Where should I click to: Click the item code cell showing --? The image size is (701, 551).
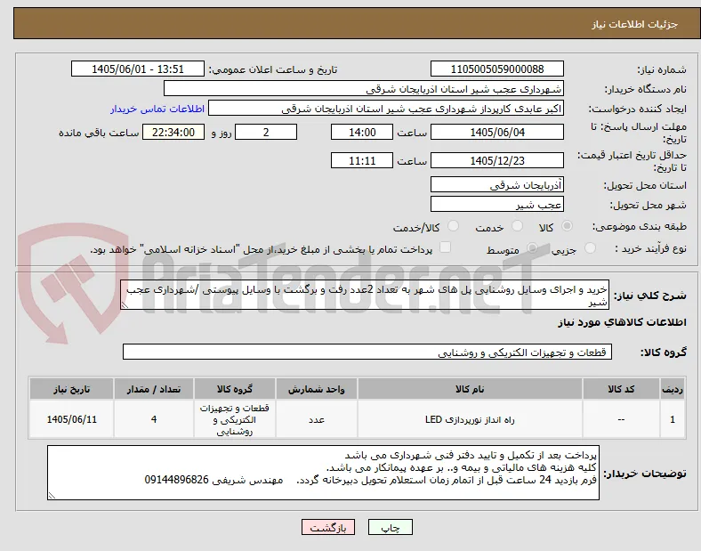click(x=621, y=419)
